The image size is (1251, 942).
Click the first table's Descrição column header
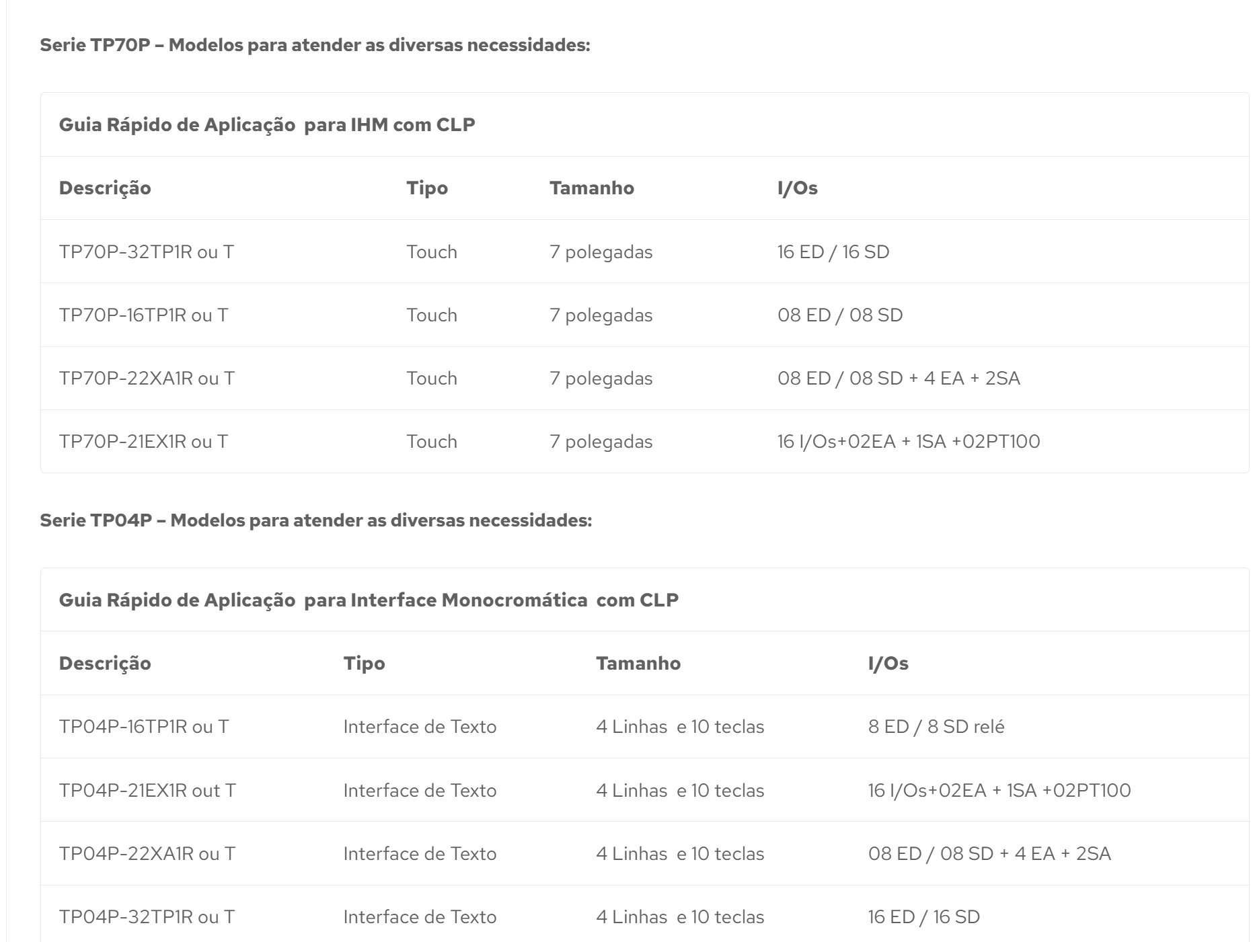tap(105, 188)
